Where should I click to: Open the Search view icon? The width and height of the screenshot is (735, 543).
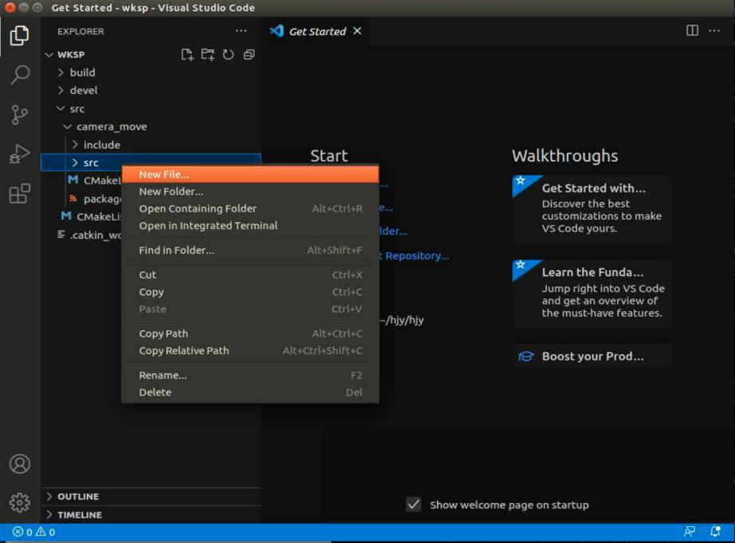click(19, 75)
